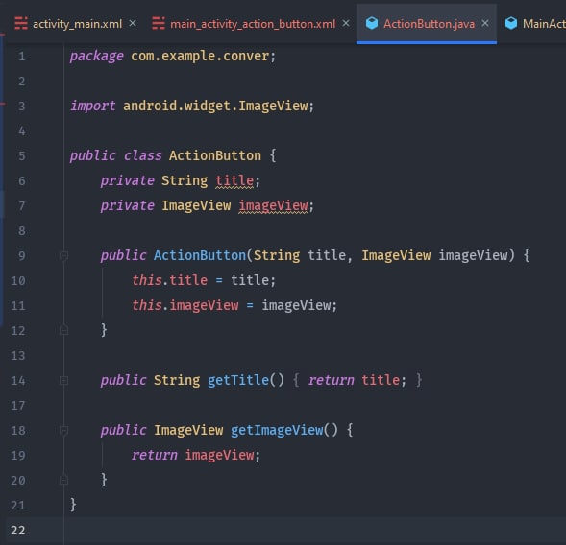This screenshot has width=566, height=545.
Task: Collapse the ActionButton constructor fold on line 9
Action: (63, 256)
